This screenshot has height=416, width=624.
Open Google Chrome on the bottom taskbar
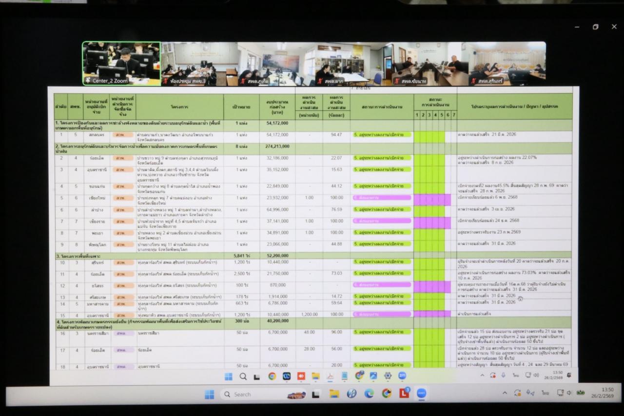point(387,394)
